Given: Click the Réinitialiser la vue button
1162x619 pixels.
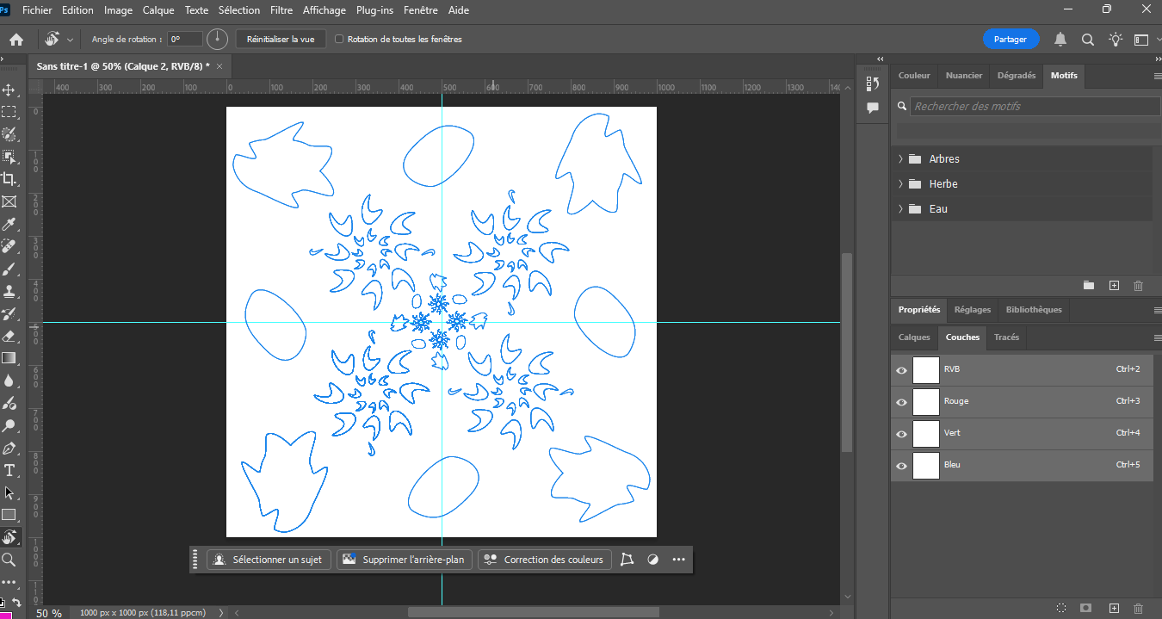Looking at the screenshot, I should [x=281, y=38].
